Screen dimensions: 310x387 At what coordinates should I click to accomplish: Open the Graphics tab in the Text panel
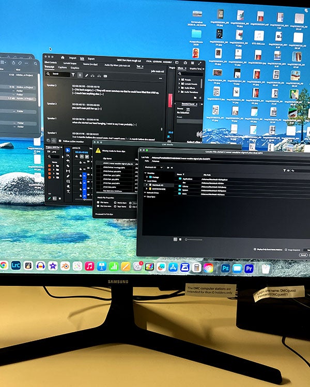click(75, 68)
